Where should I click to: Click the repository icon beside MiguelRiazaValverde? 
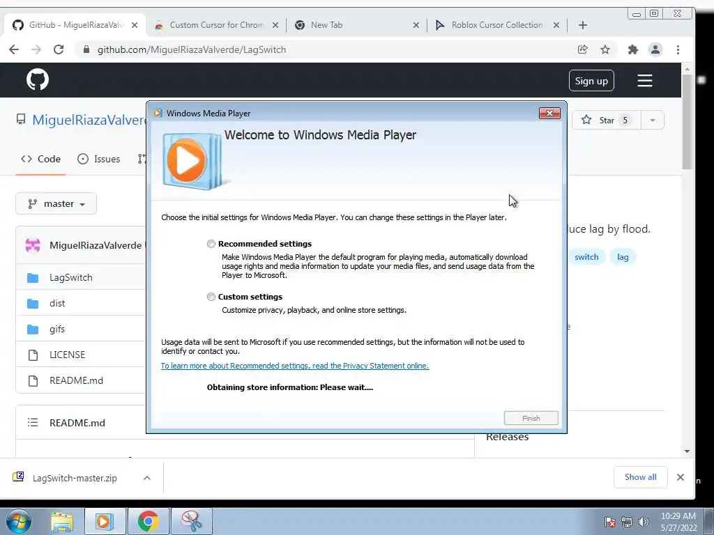[21, 120]
